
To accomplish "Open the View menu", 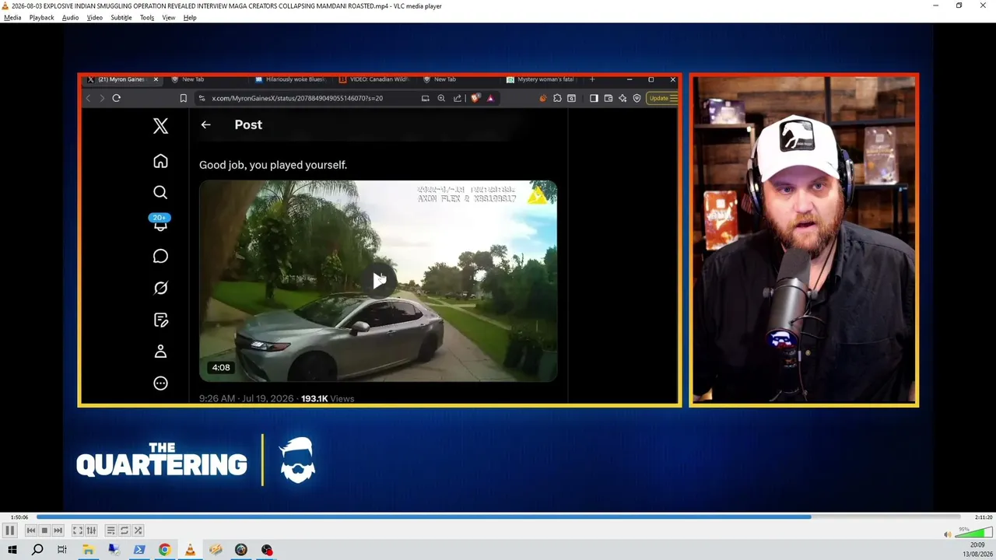I will point(169,17).
